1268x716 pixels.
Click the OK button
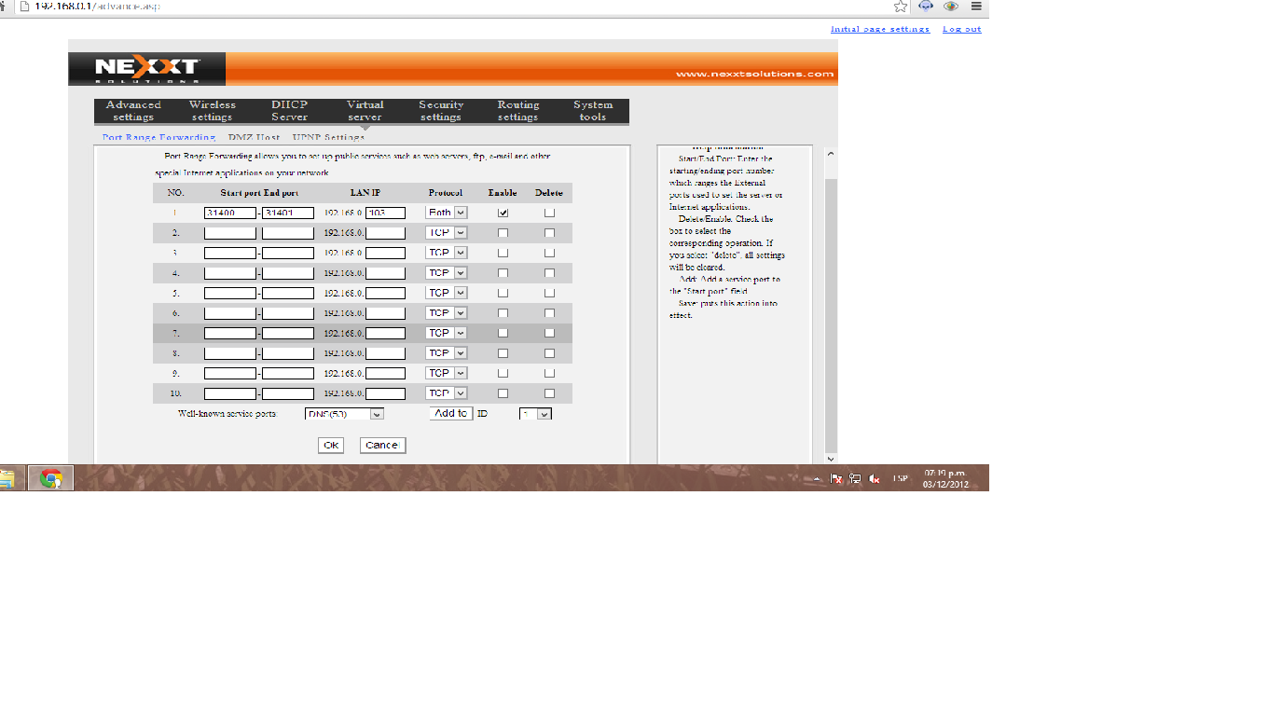(331, 446)
